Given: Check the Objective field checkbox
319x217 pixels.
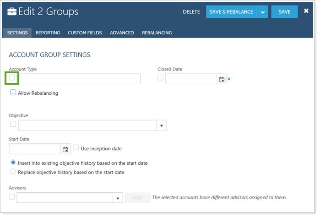Looking at the screenshot, I should point(13,124).
